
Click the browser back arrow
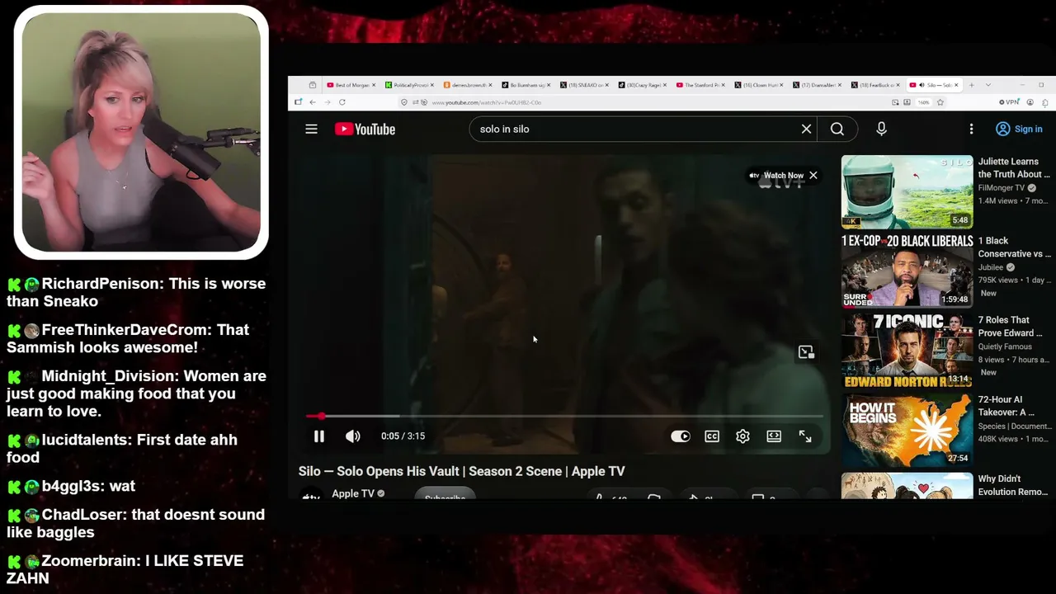313,102
